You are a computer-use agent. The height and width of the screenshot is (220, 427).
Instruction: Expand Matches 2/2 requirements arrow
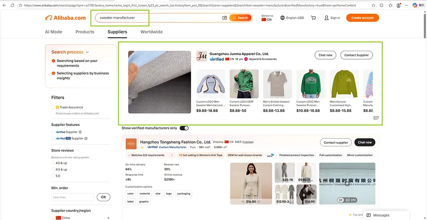click(x=172, y=155)
